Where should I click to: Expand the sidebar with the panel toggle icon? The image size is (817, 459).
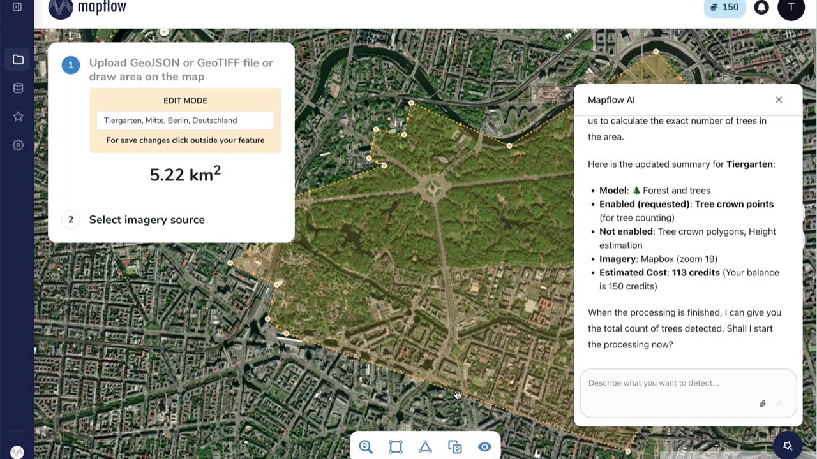17,7
